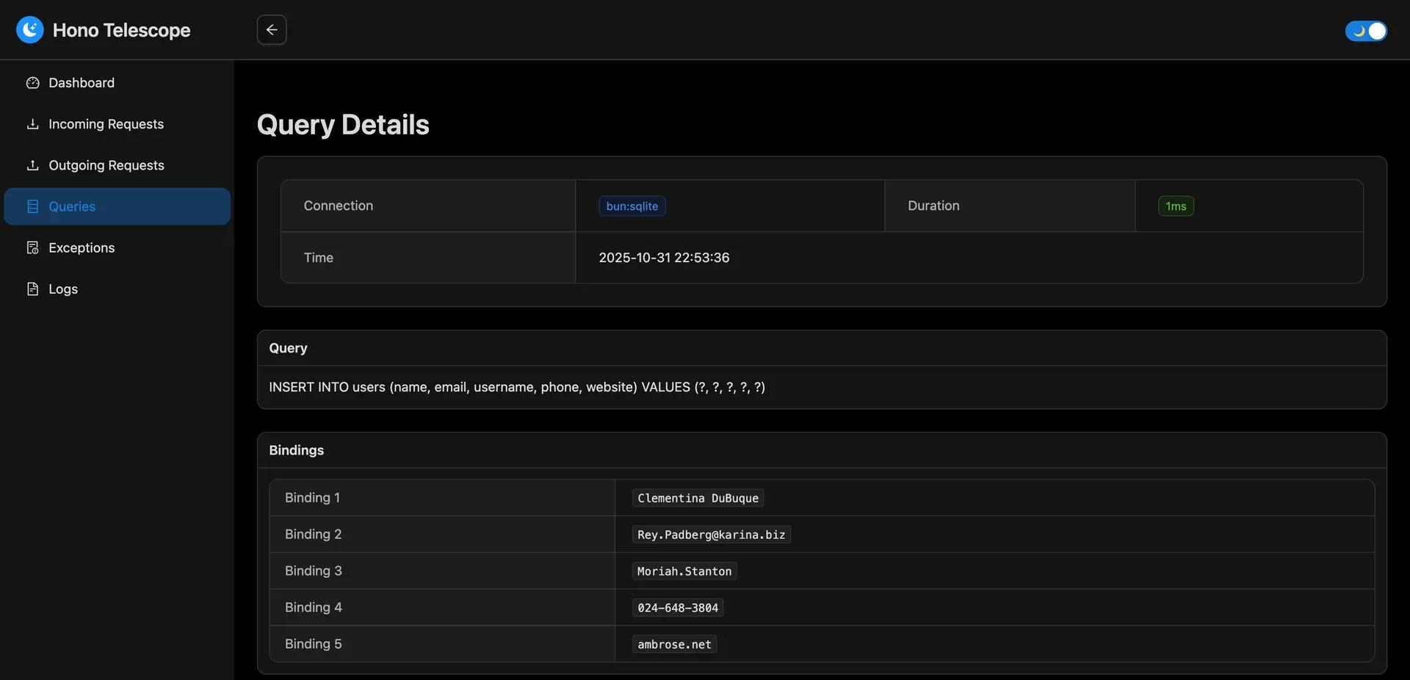The width and height of the screenshot is (1410, 680).
Task: Click the Rey.Padberg@karina.biz email value
Action: (x=710, y=534)
